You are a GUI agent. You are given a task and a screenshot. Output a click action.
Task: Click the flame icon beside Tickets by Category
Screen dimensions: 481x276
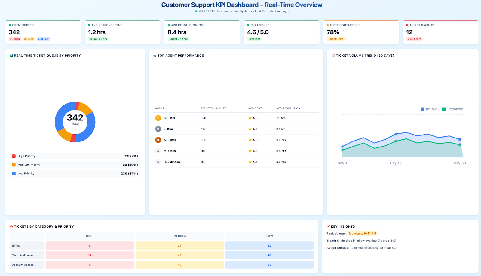pos(11,226)
